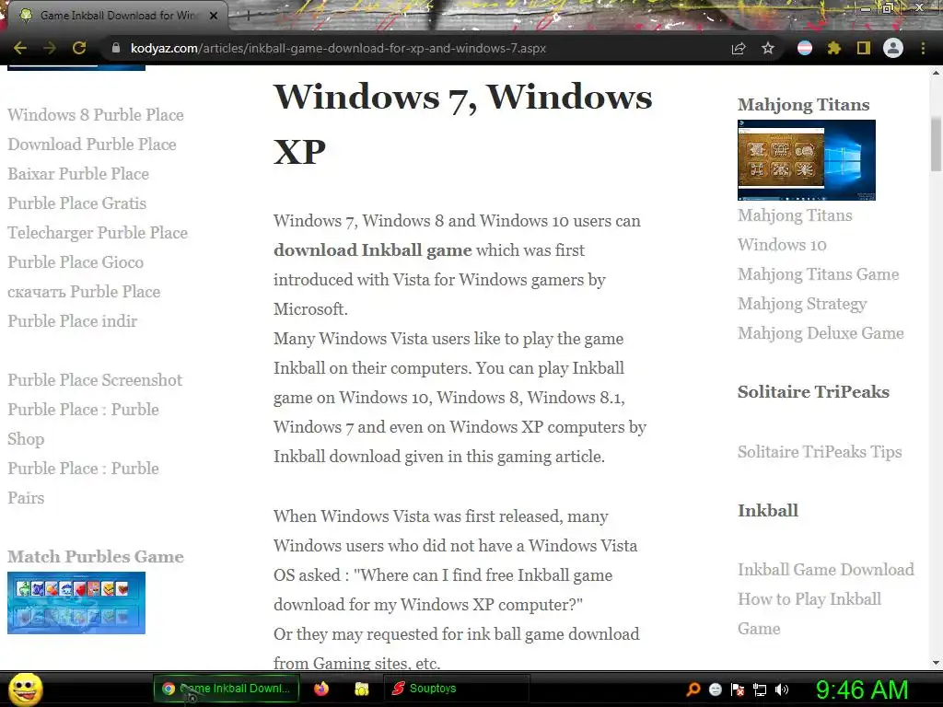943x707 pixels.
Task: Click the forward navigation arrow
Action: pyautogui.click(x=50, y=48)
